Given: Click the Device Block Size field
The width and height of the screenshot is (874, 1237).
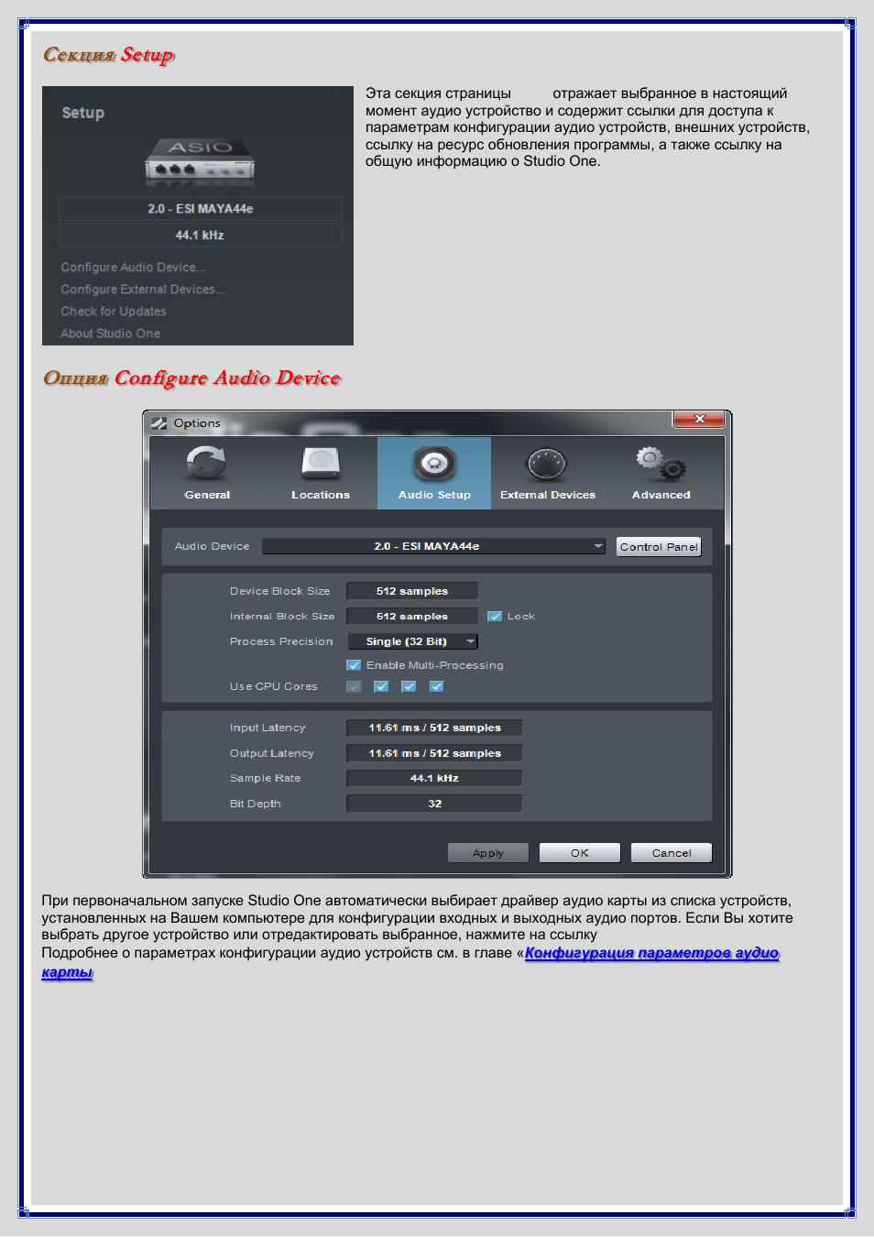Looking at the screenshot, I should coord(412,591).
